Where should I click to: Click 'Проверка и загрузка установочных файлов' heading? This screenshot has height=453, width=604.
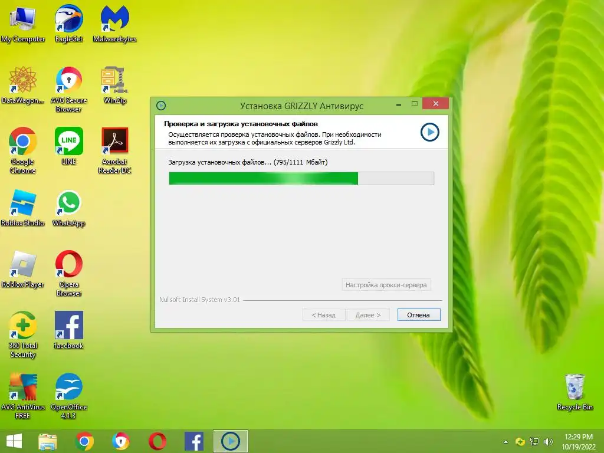click(241, 124)
